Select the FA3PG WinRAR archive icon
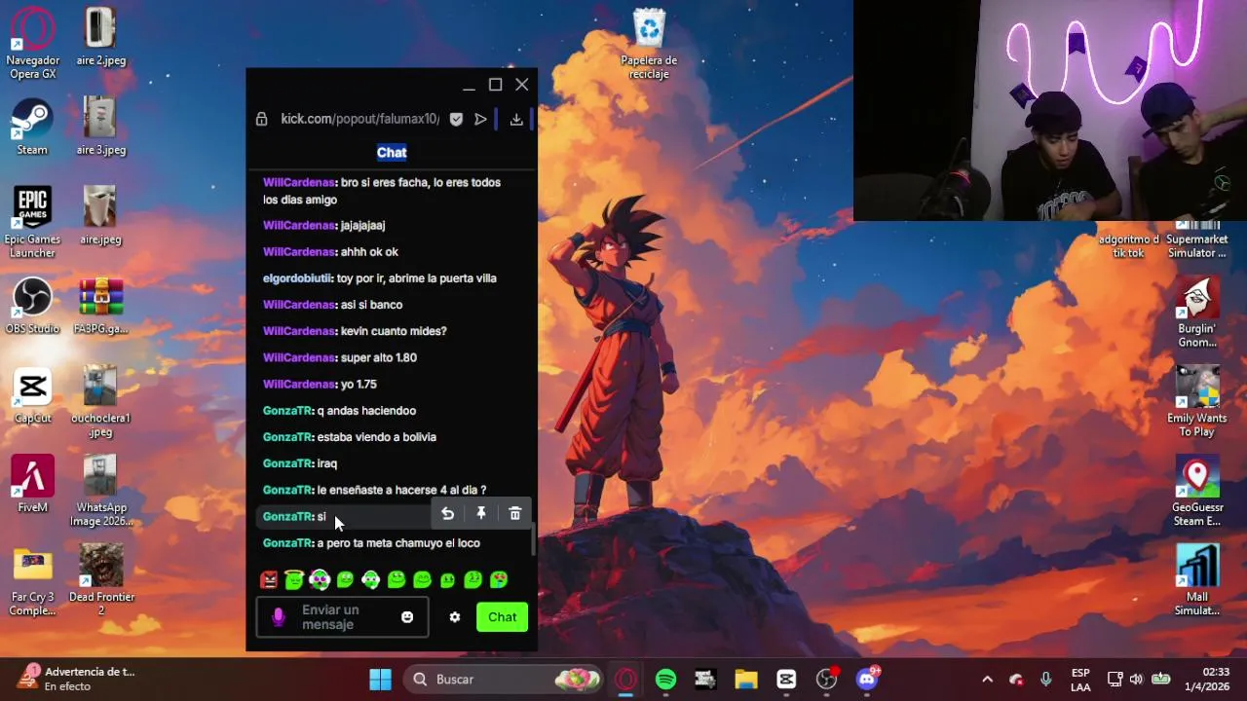The width and height of the screenshot is (1247, 701). click(101, 306)
